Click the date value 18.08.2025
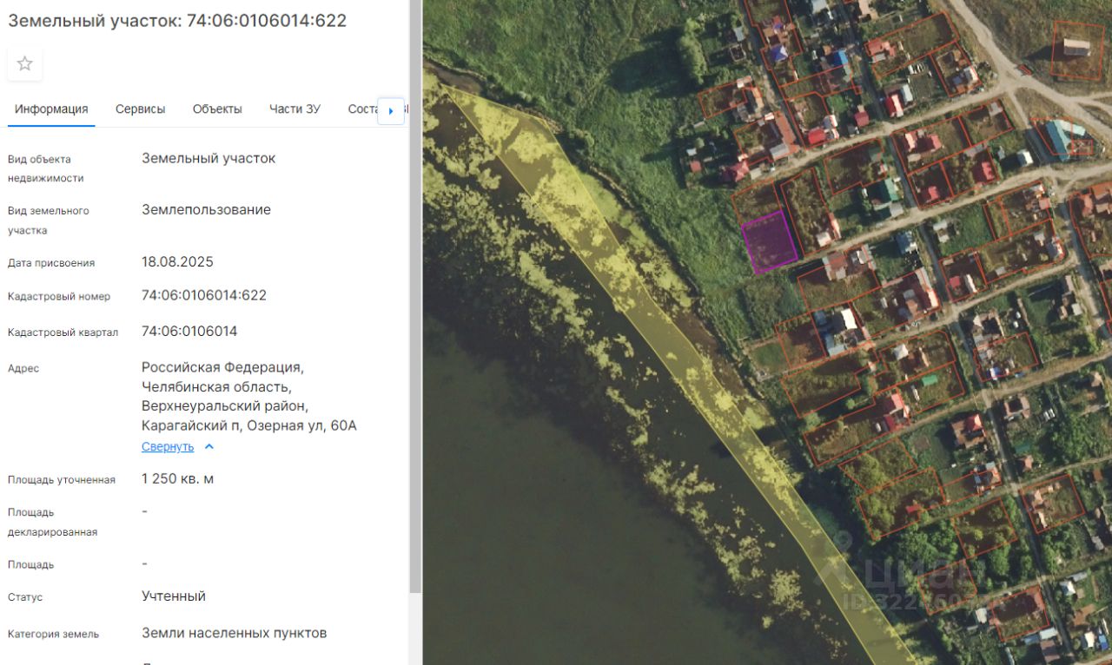 (177, 262)
